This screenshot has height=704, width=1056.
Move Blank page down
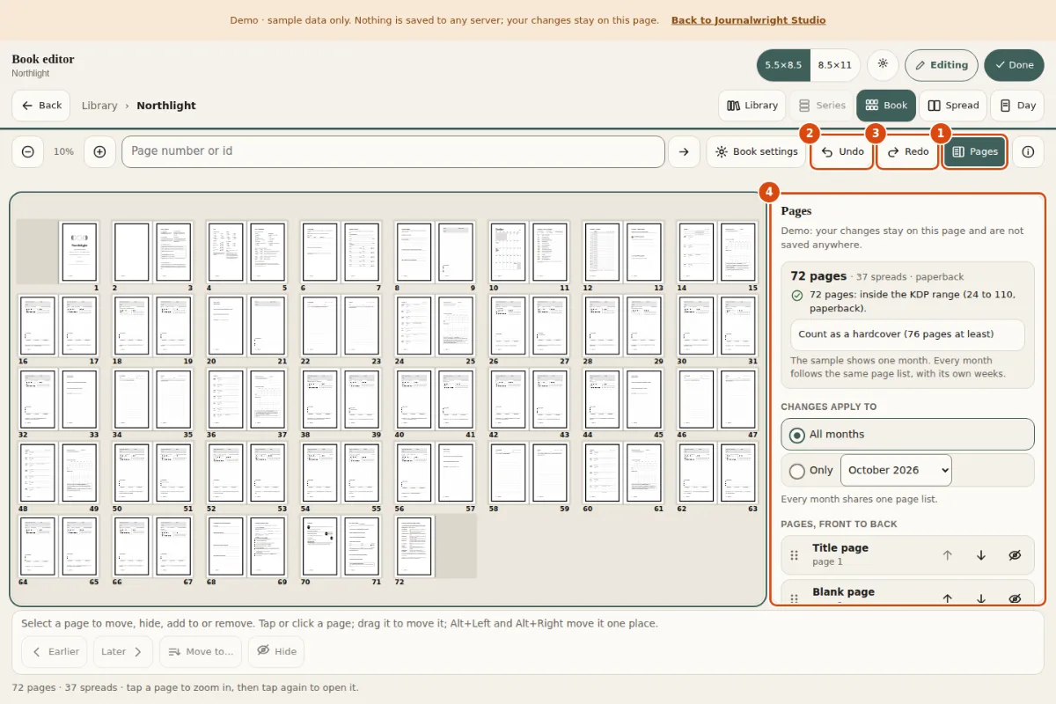[x=981, y=598]
